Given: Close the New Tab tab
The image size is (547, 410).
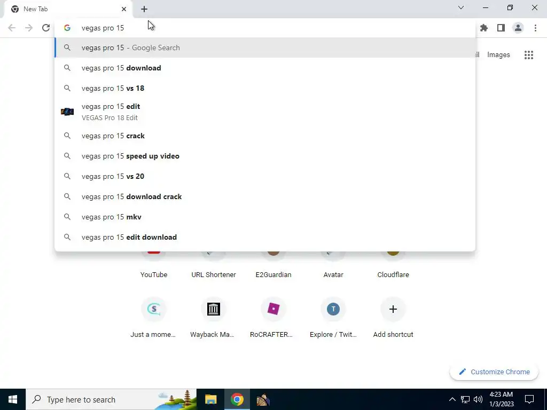Looking at the screenshot, I should (124, 9).
